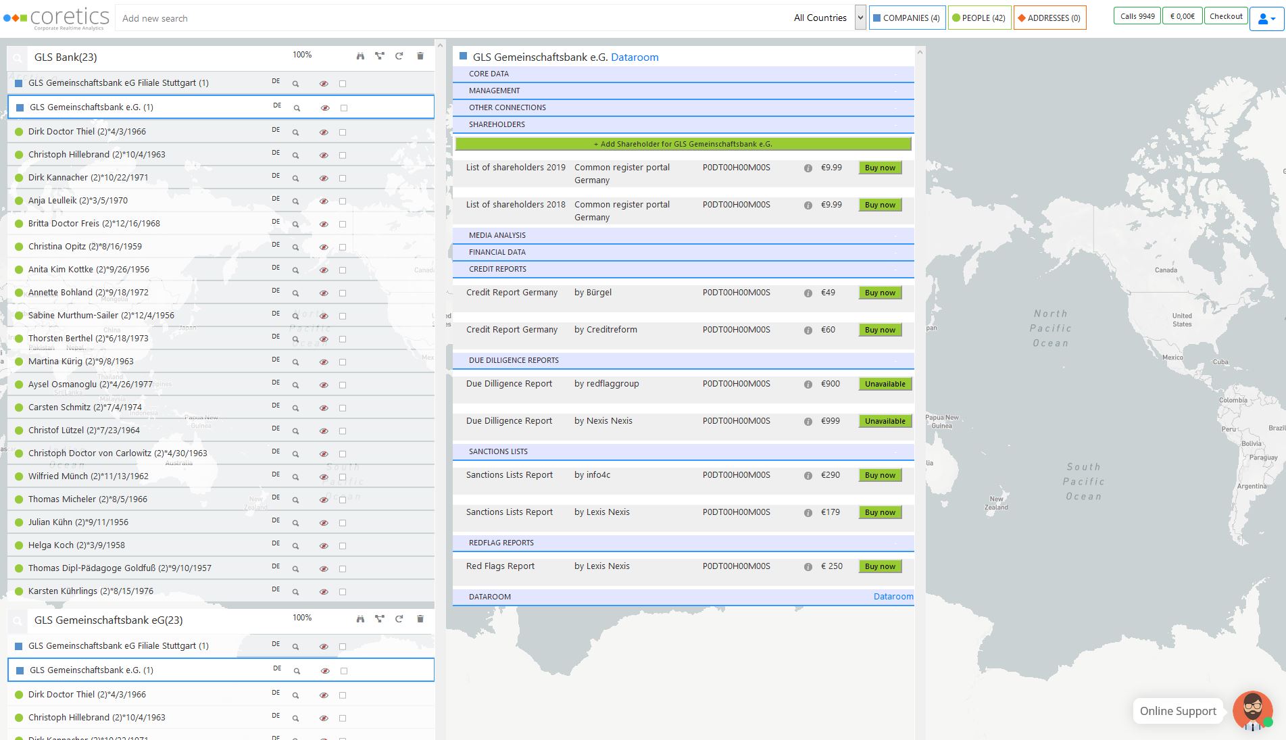Check the box in selected GLS Gemeinschaftsbank e.G. row, GLS Bank(23) list
The height and width of the screenshot is (740, 1286).
click(x=344, y=108)
